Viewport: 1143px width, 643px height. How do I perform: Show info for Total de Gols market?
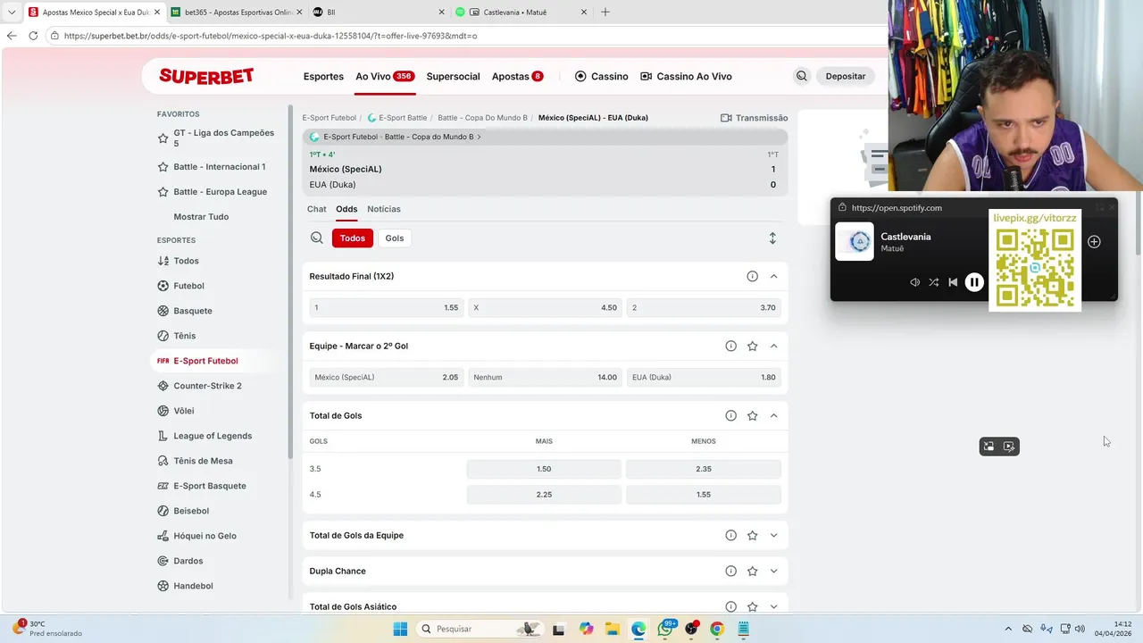coord(730,415)
